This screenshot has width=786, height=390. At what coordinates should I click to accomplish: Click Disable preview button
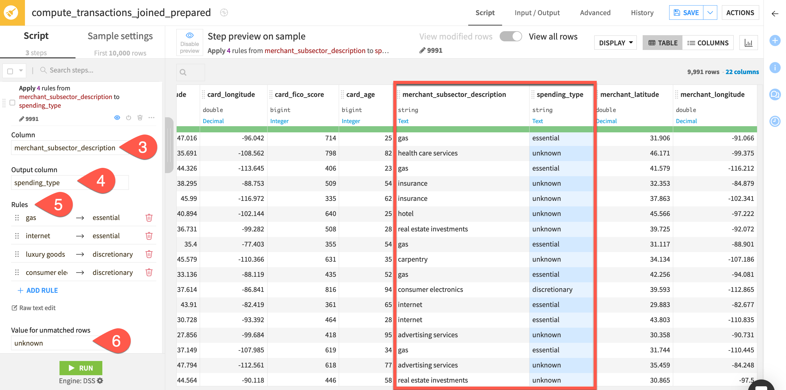coord(190,43)
